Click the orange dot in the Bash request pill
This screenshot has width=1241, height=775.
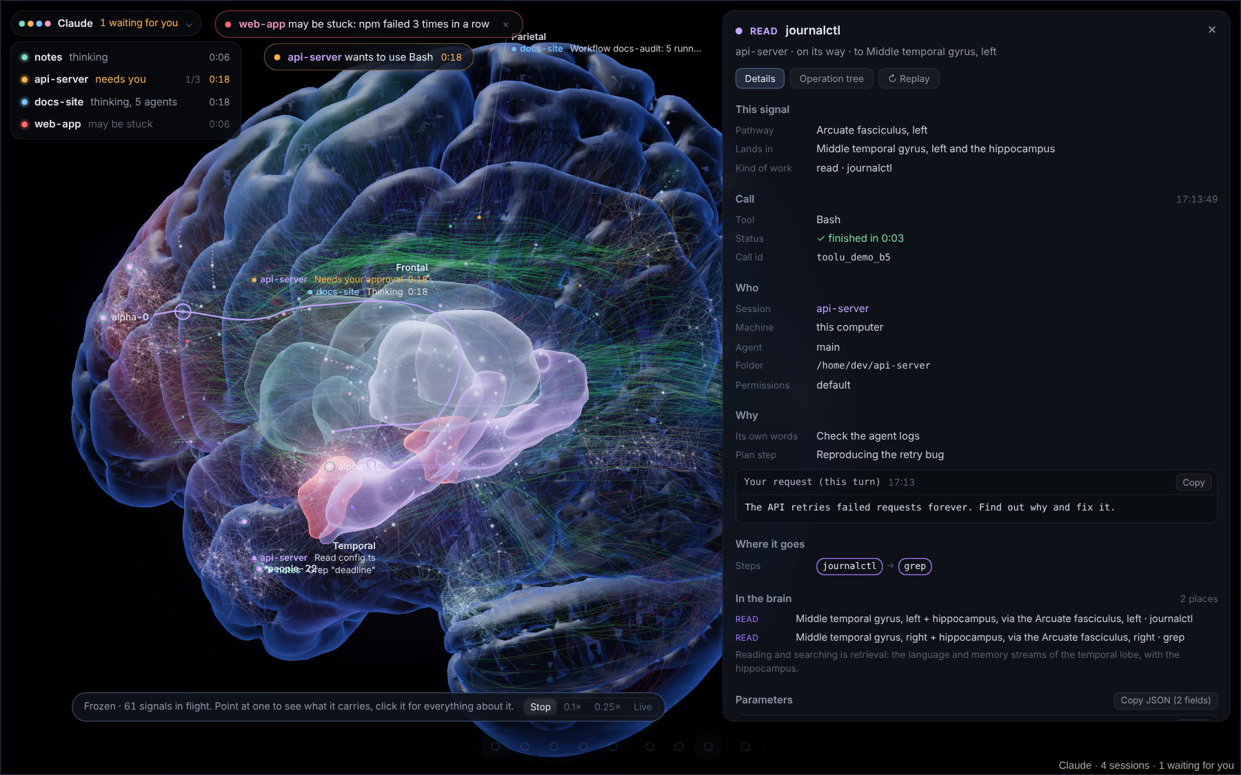click(277, 57)
